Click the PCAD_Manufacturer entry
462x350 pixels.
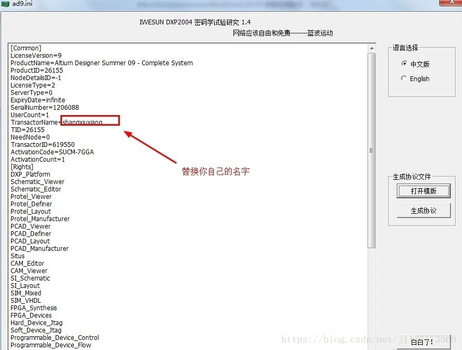click(x=39, y=249)
